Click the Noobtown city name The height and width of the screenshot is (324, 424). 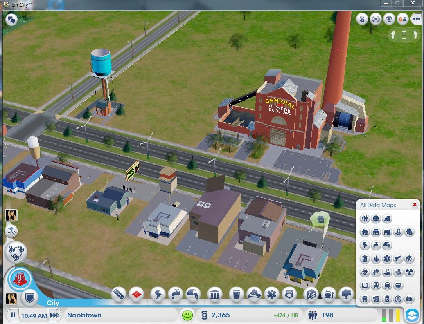84,315
